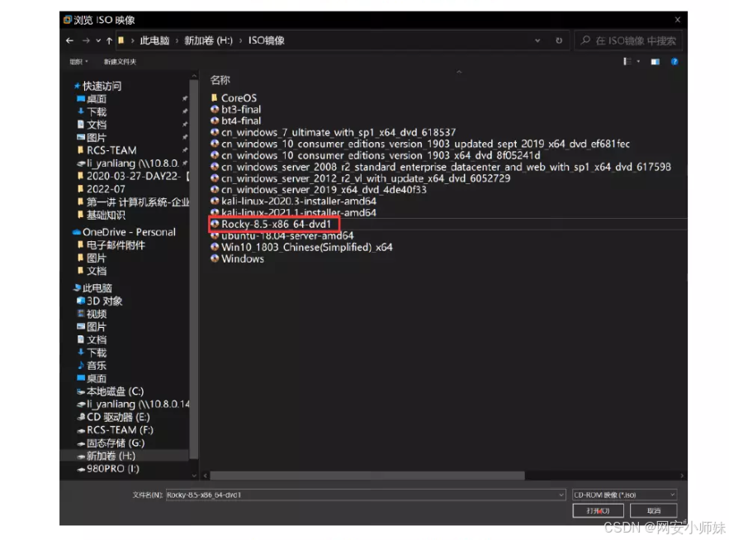Open the address bar history dropdown

click(538, 40)
